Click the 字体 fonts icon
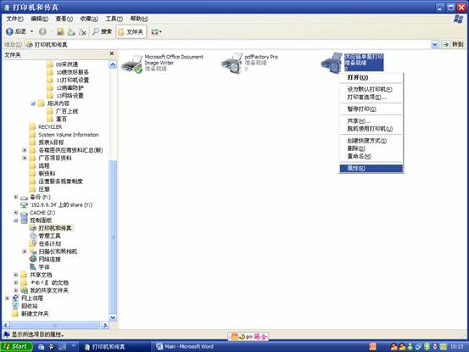Image resolution: width=469 pixels, height=352 pixels. tap(33, 267)
